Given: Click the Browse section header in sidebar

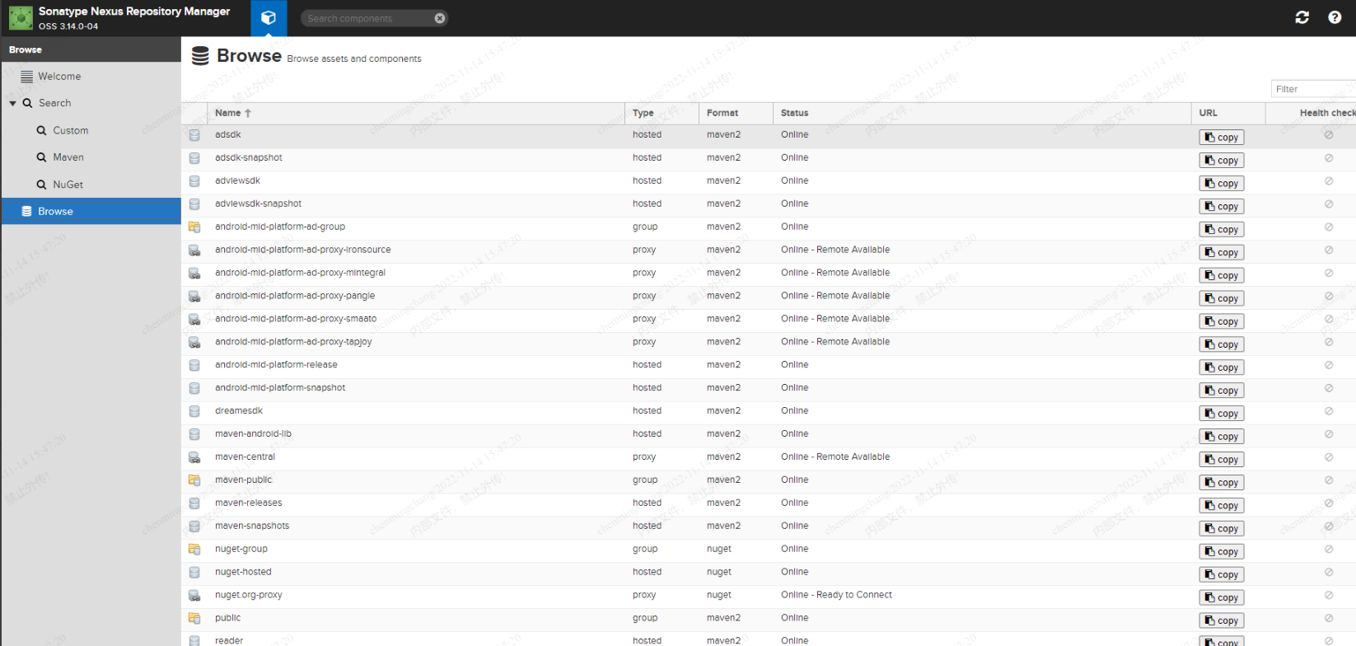Looking at the screenshot, I should pos(91,49).
